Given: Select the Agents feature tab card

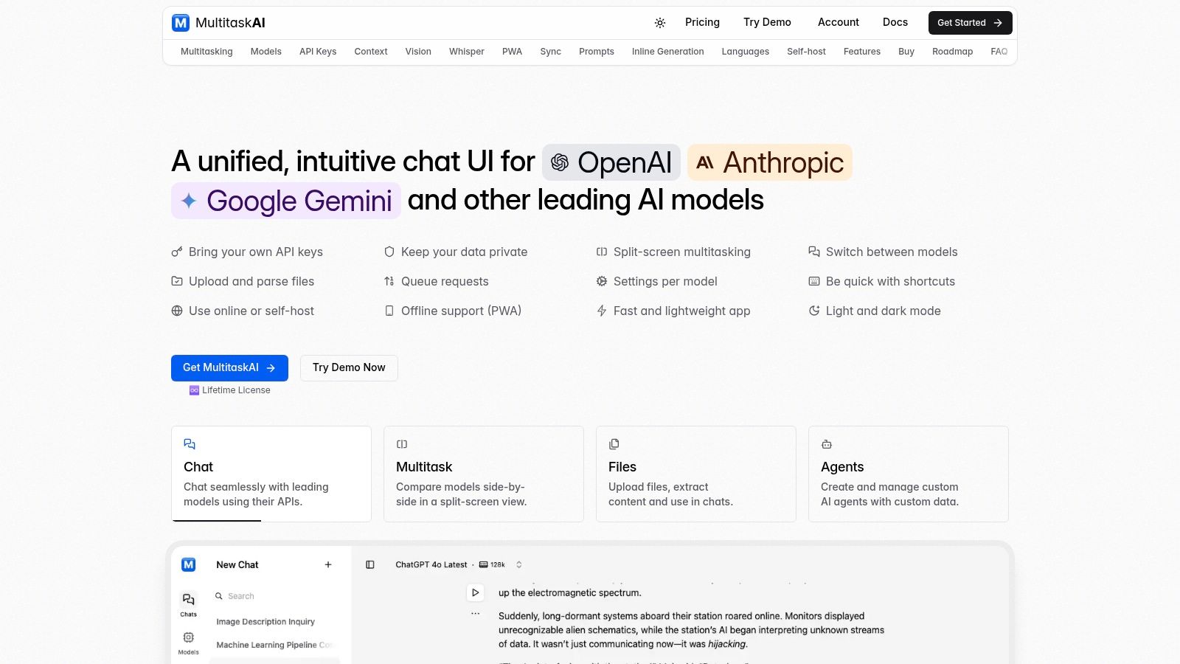Looking at the screenshot, I should coord(909,474).
